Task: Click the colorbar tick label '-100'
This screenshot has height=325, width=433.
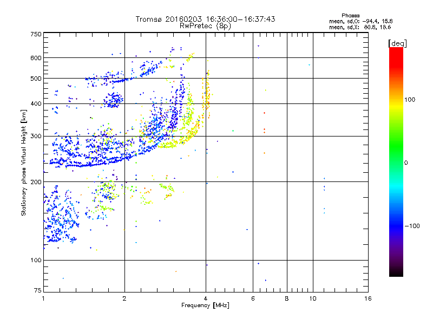Action: [x=412, y=226]
